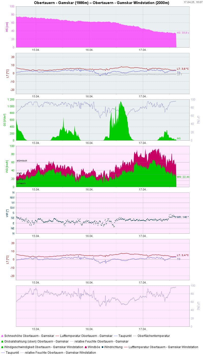
Task: Click legend entry relative Feuchte Obertauern - Gamskar Windstation
Action: pos(60,353)
